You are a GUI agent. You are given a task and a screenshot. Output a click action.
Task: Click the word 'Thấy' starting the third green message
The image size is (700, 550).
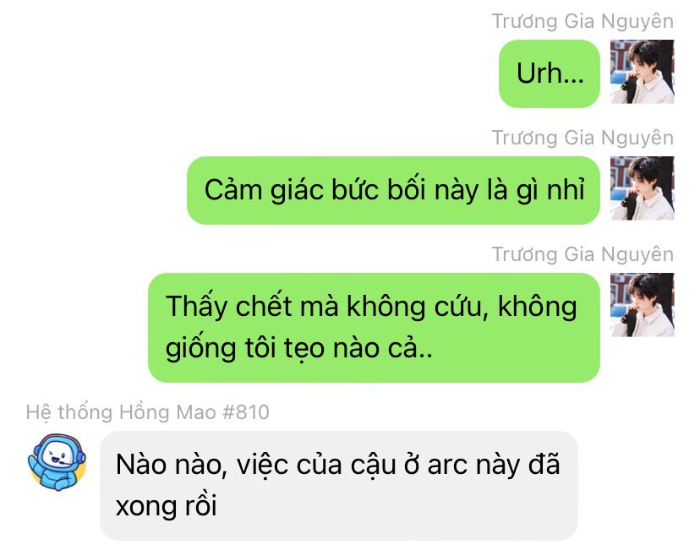tap(196, 307)
